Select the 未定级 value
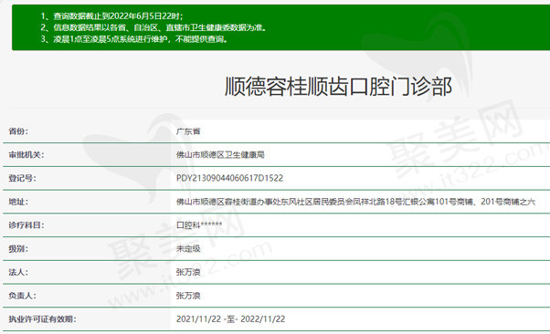 (188, 249)
